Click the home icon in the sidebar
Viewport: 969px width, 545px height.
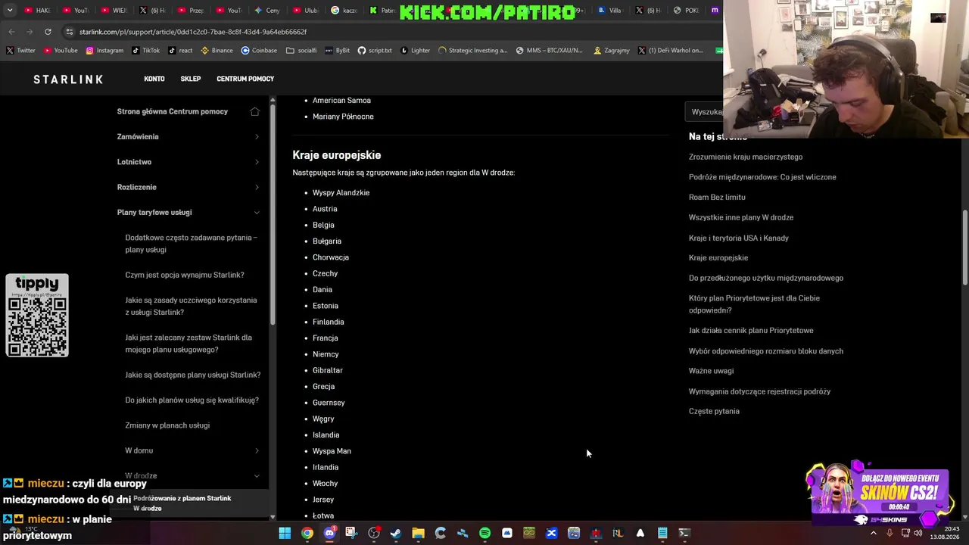click(x=255, y=111)
